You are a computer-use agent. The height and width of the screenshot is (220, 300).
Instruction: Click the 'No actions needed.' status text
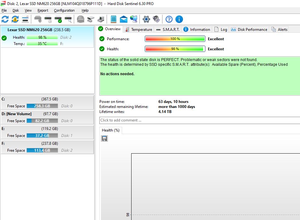(x=117, y=74)
